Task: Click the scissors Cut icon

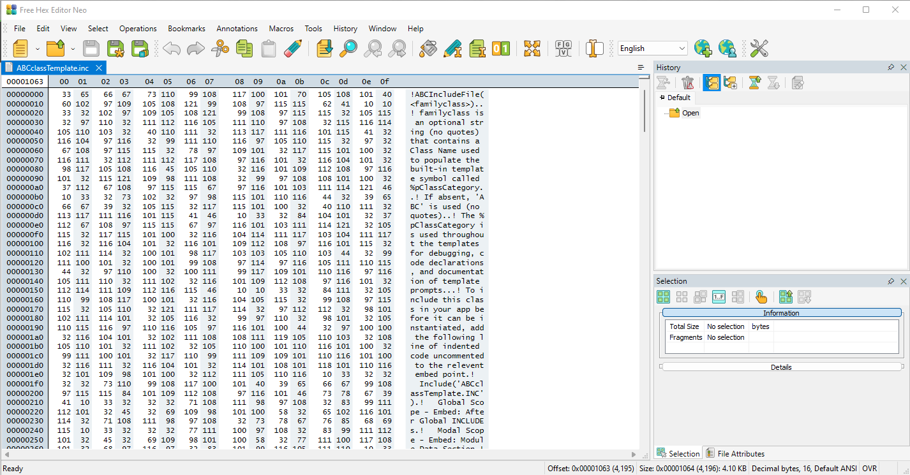Action: tap(220, 48)
